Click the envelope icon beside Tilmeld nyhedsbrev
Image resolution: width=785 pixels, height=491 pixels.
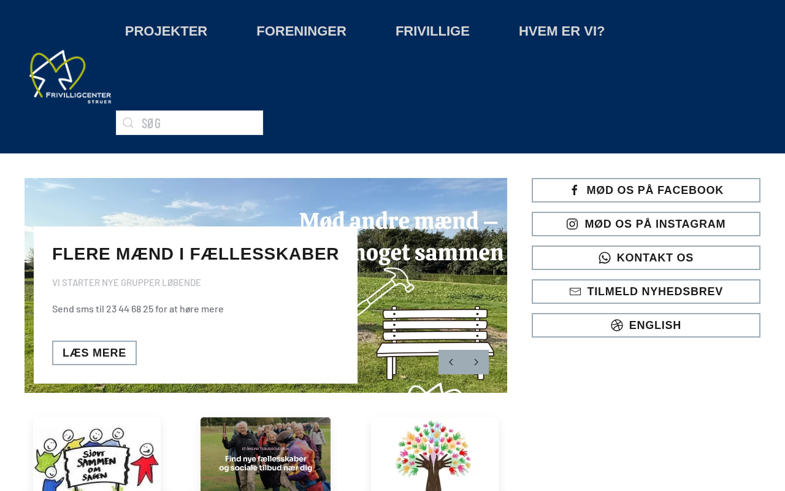click(x=575, y=292)
